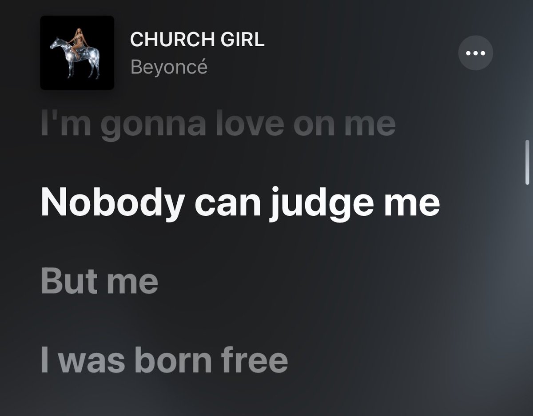The width and height of the screenshot is (533, 416).
Task: Click the scroll indicator beside the lyrics
Action: click(528, 162)
